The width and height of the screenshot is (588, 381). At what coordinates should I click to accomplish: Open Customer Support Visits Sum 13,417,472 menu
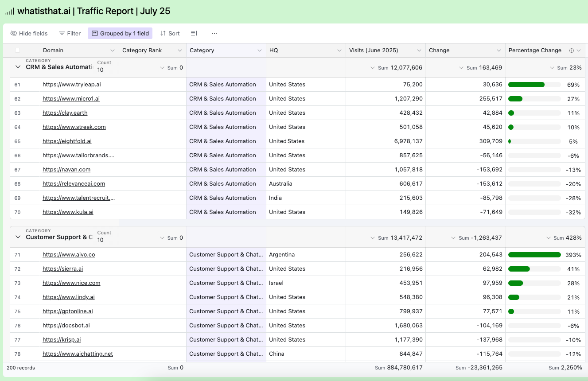[396, 238]
